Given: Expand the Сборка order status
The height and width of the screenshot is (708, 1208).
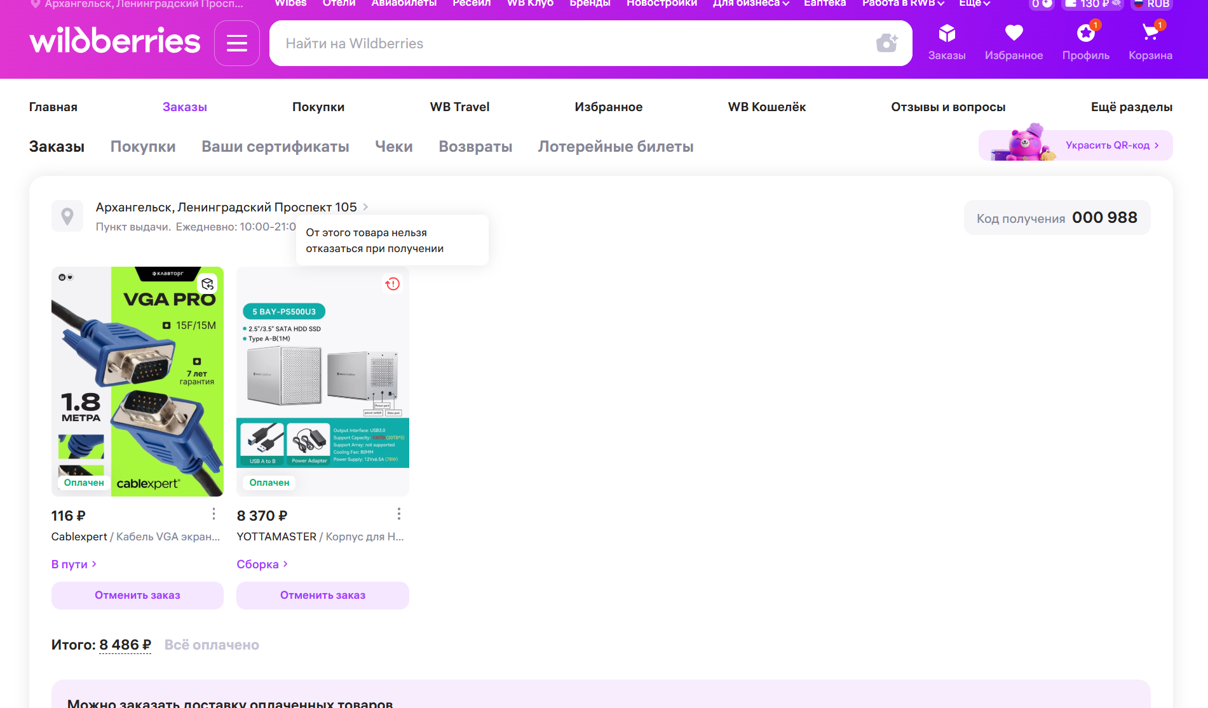Looking at the screenshot, I should coord(262,564).
